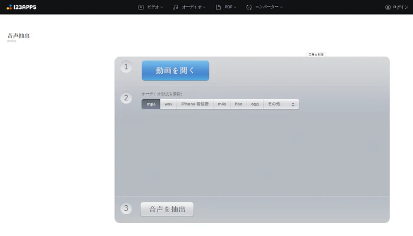Expand the PDF chevron arrow

click(x=235, y=7)
